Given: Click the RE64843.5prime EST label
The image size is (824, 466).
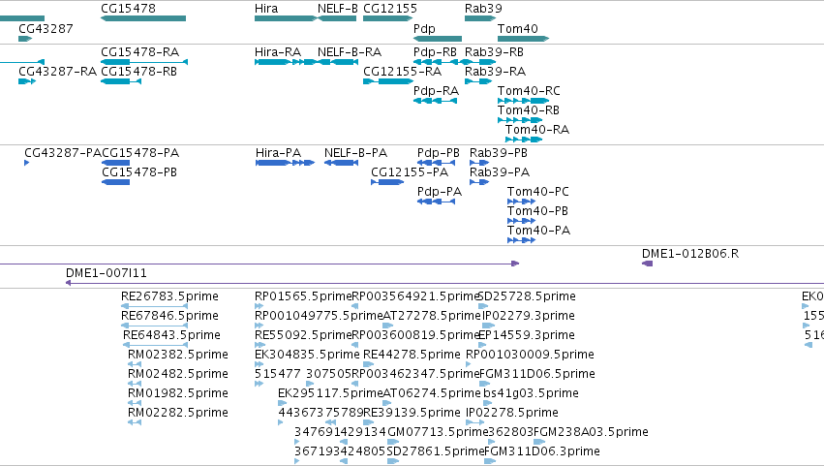Looking at the screenshot, I should pyautogui.click(x=171, y=335).
